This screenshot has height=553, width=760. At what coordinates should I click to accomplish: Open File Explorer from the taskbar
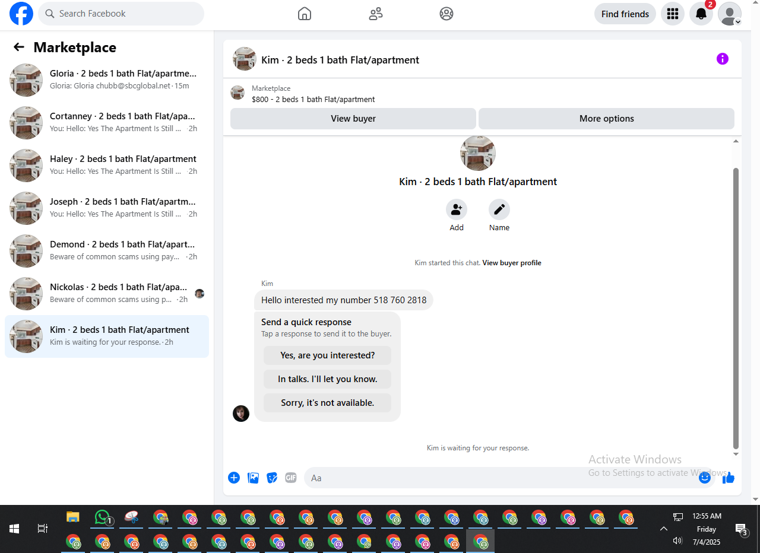tap(72, 517)
